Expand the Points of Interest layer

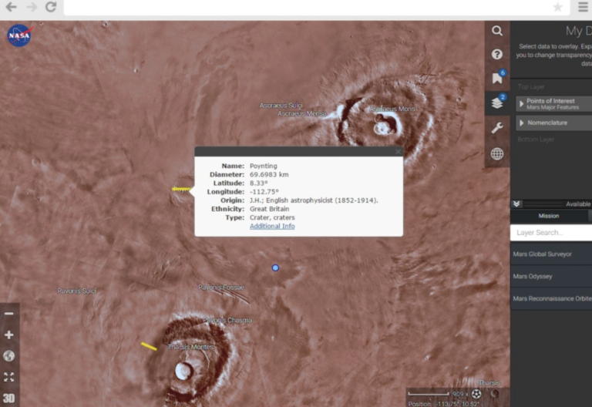tap(522, 103)
